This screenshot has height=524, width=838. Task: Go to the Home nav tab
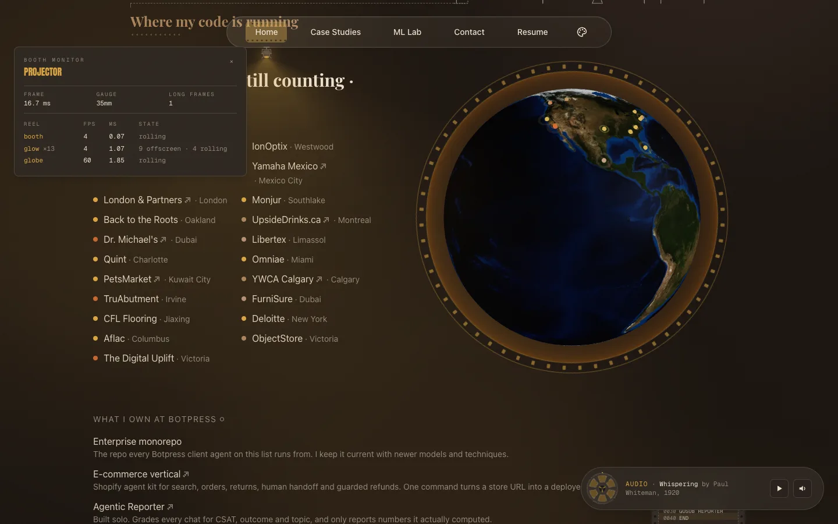point(267,32)
